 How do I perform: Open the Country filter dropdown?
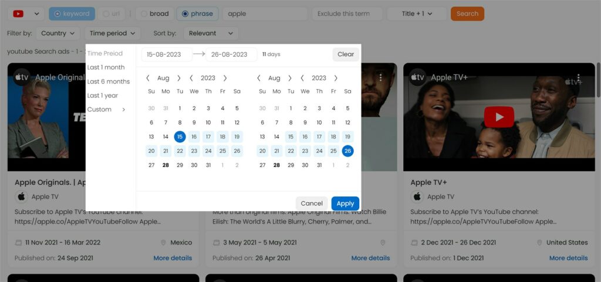click(x=58, y=33)
